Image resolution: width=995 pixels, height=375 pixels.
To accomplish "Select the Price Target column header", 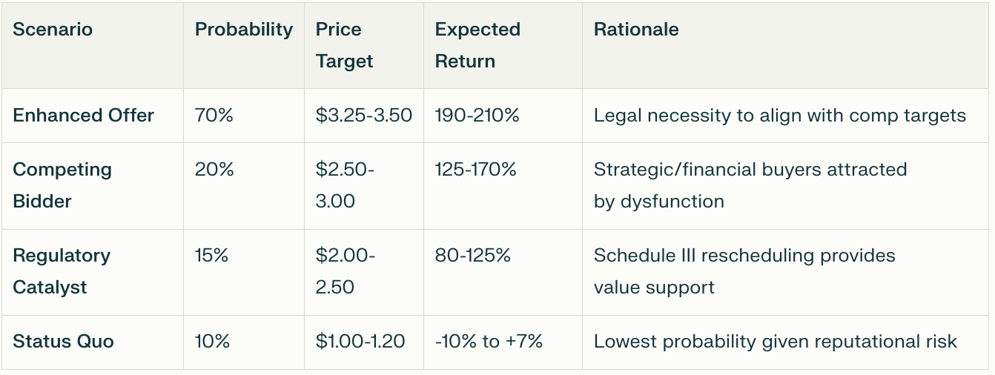I will pos(344,45).
